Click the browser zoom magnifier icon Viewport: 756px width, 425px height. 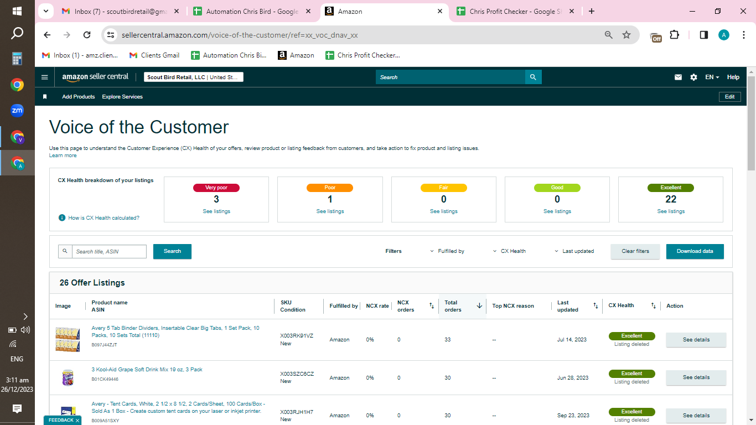click(609, 35)
